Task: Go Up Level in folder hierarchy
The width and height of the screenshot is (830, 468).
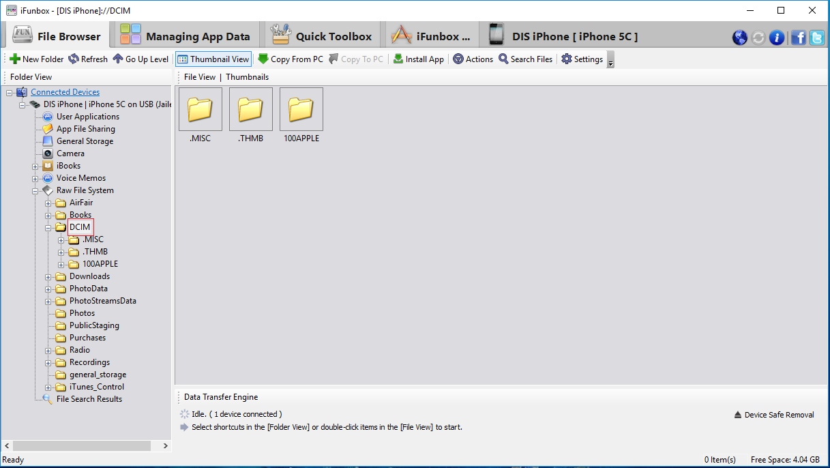Action: (x=140, y=59)
